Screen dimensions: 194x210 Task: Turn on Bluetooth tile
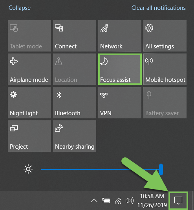(75, 103)
